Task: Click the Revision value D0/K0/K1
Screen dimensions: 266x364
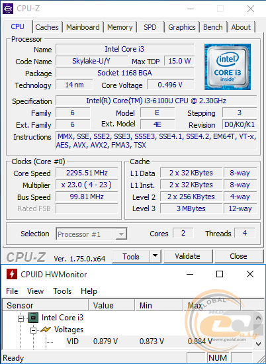Action: tap(240, 124)
